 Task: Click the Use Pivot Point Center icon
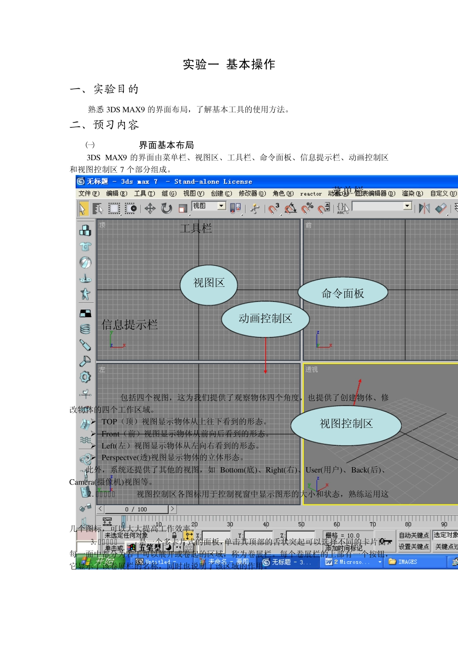tap(235, 208)
